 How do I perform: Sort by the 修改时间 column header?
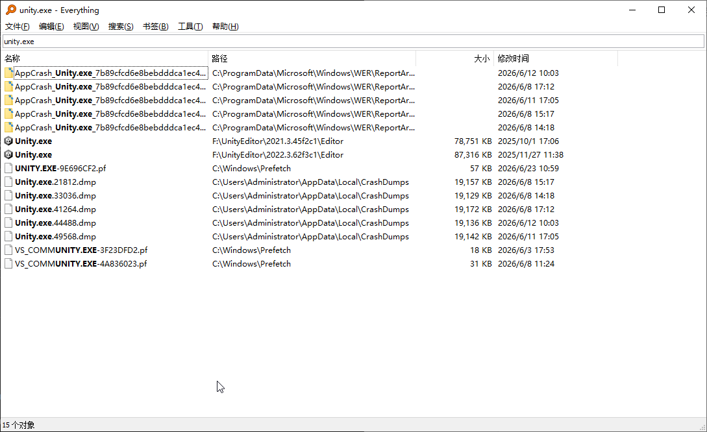[x=556, y=58]
